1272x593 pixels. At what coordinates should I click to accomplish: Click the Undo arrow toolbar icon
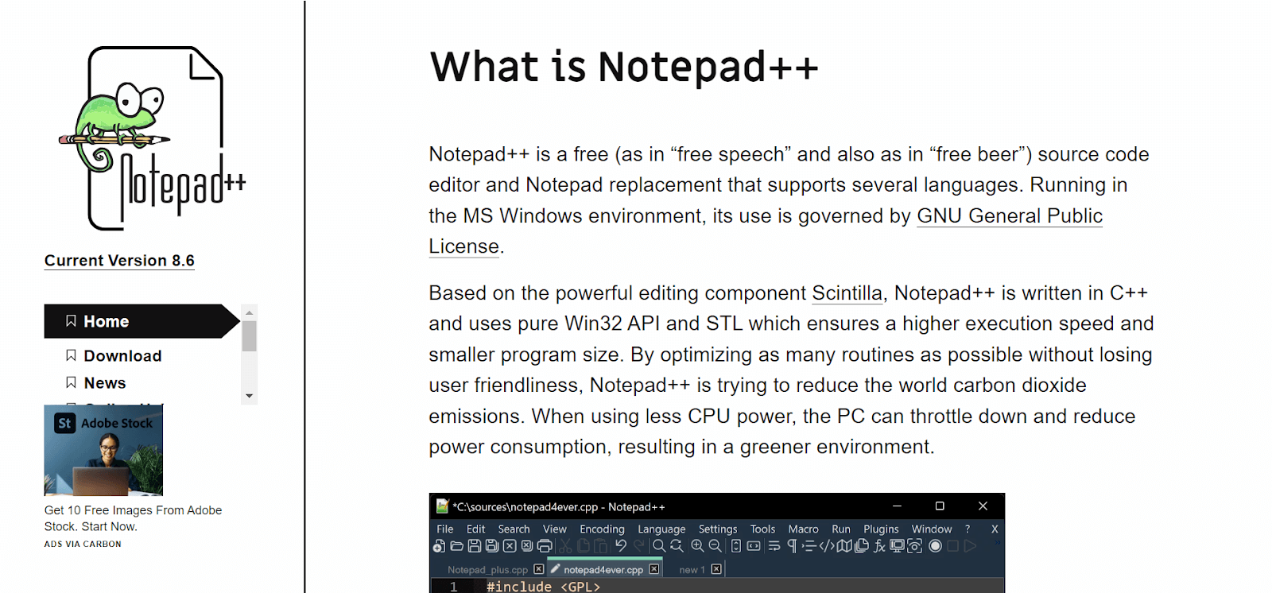coord(621,545)
